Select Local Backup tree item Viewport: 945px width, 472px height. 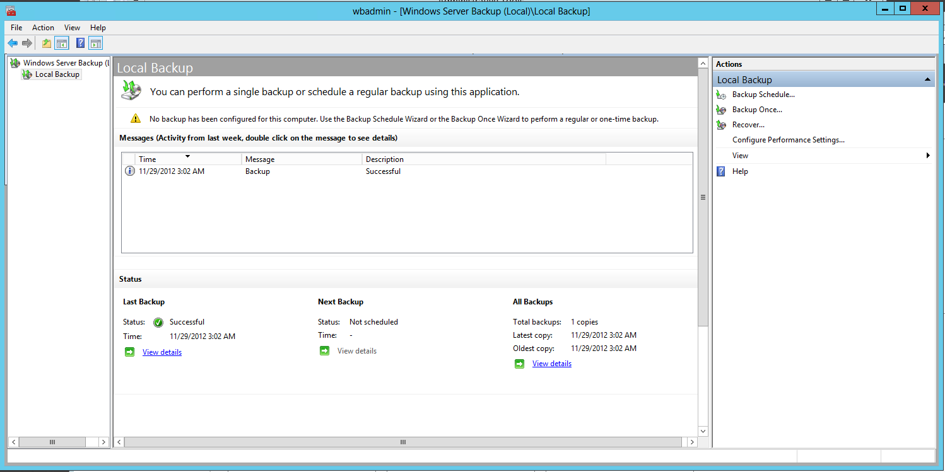point(57,74)
